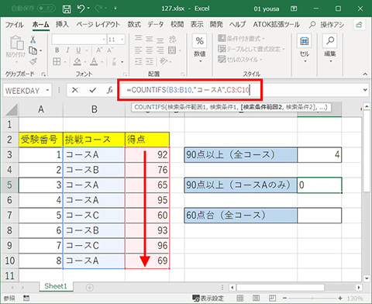Image resolution: width=372 pixels, height=304 pixels.
Task: Open セルのスタイル dropdown
Action: click(240, 60)
